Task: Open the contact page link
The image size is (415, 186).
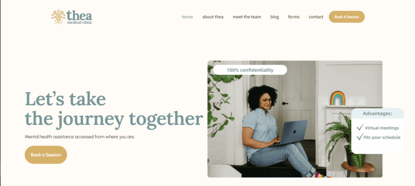Action: [x=316, y=17]
